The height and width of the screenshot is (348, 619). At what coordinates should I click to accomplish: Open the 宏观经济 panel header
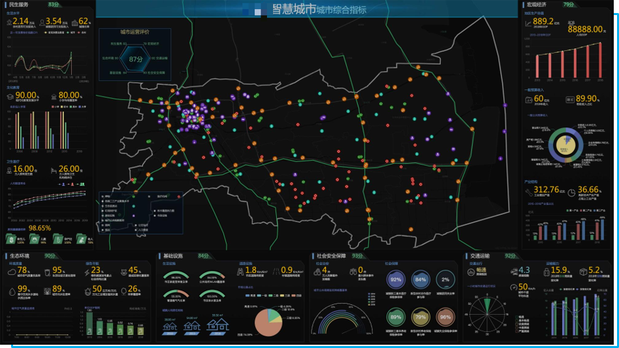pos(538,5)
